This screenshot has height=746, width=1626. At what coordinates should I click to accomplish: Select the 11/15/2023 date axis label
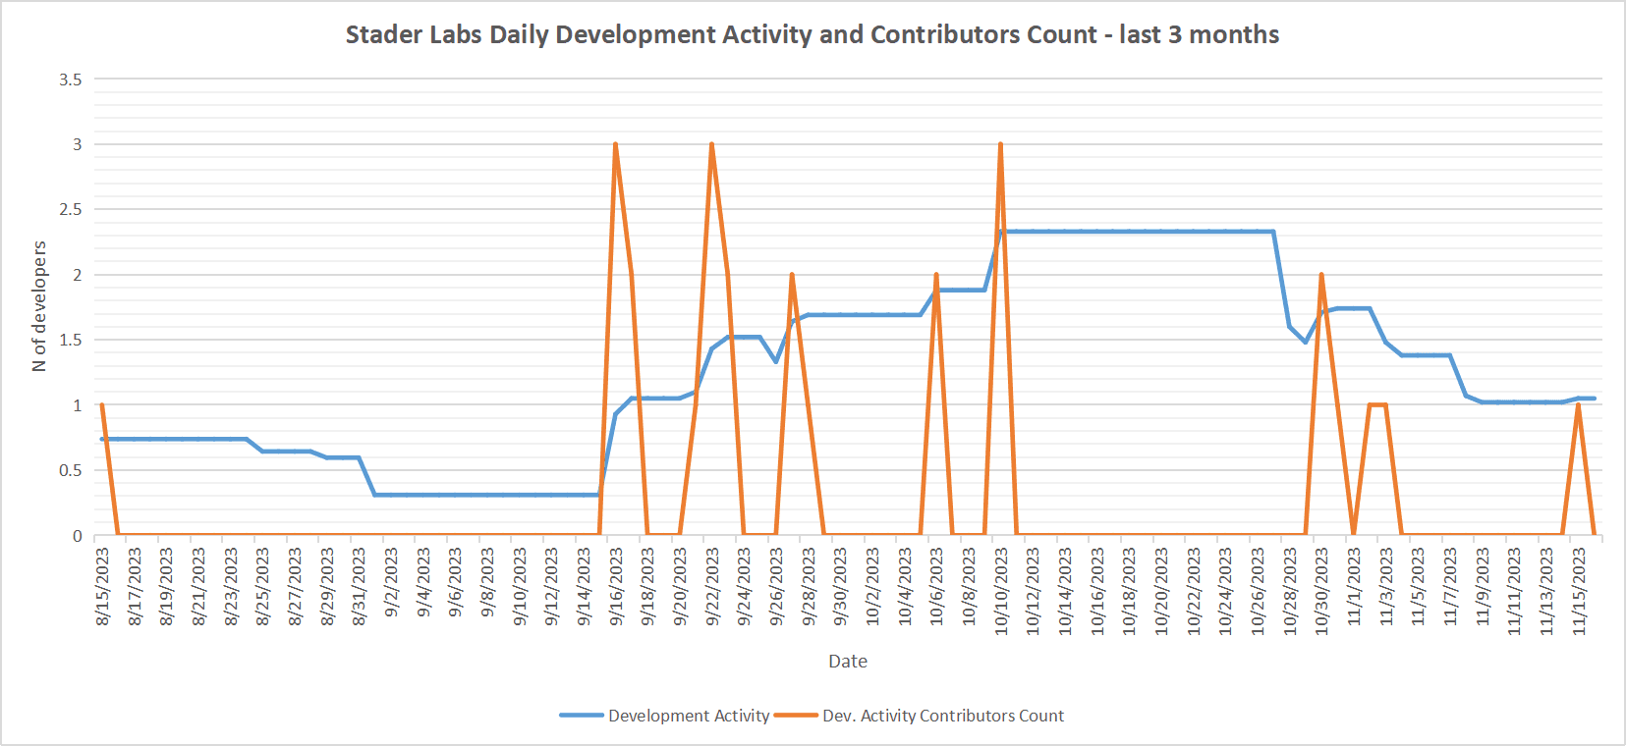pyautogui.click(x=1579, y=591)
